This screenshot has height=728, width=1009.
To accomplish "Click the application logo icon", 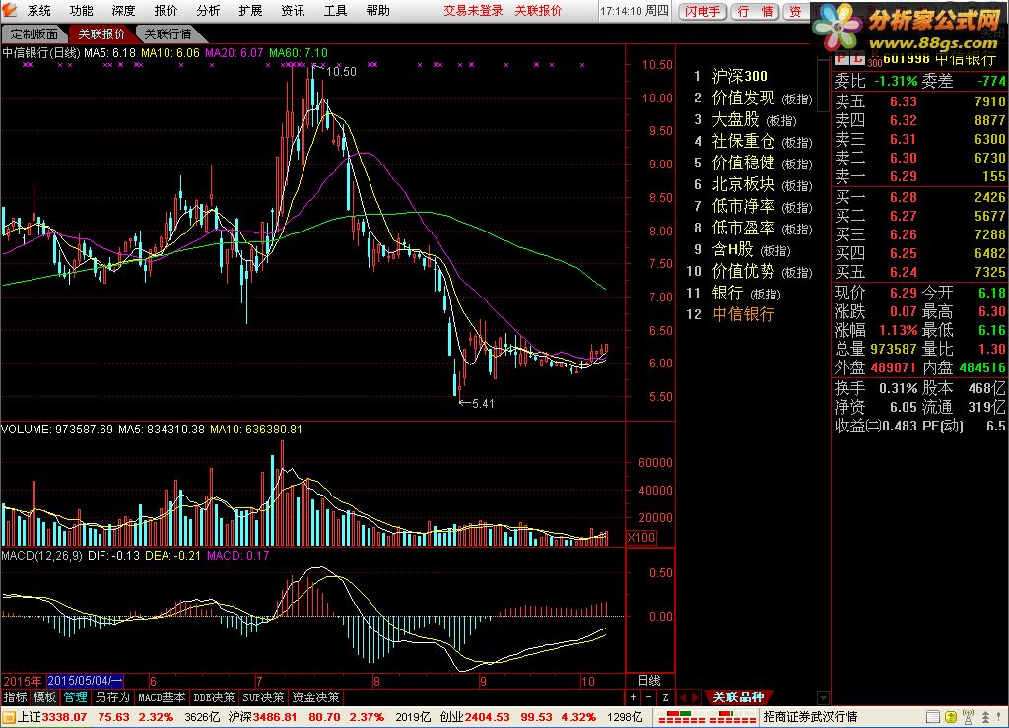I will click(x=10, y=10).
